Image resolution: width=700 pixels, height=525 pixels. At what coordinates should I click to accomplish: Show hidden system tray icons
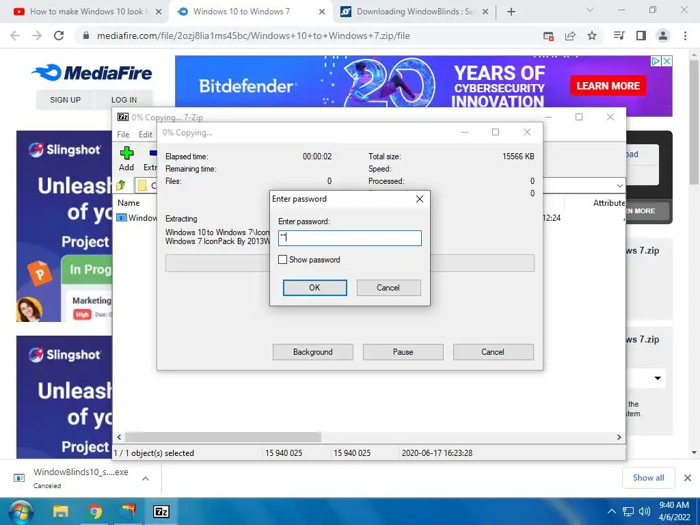(612, 511)
